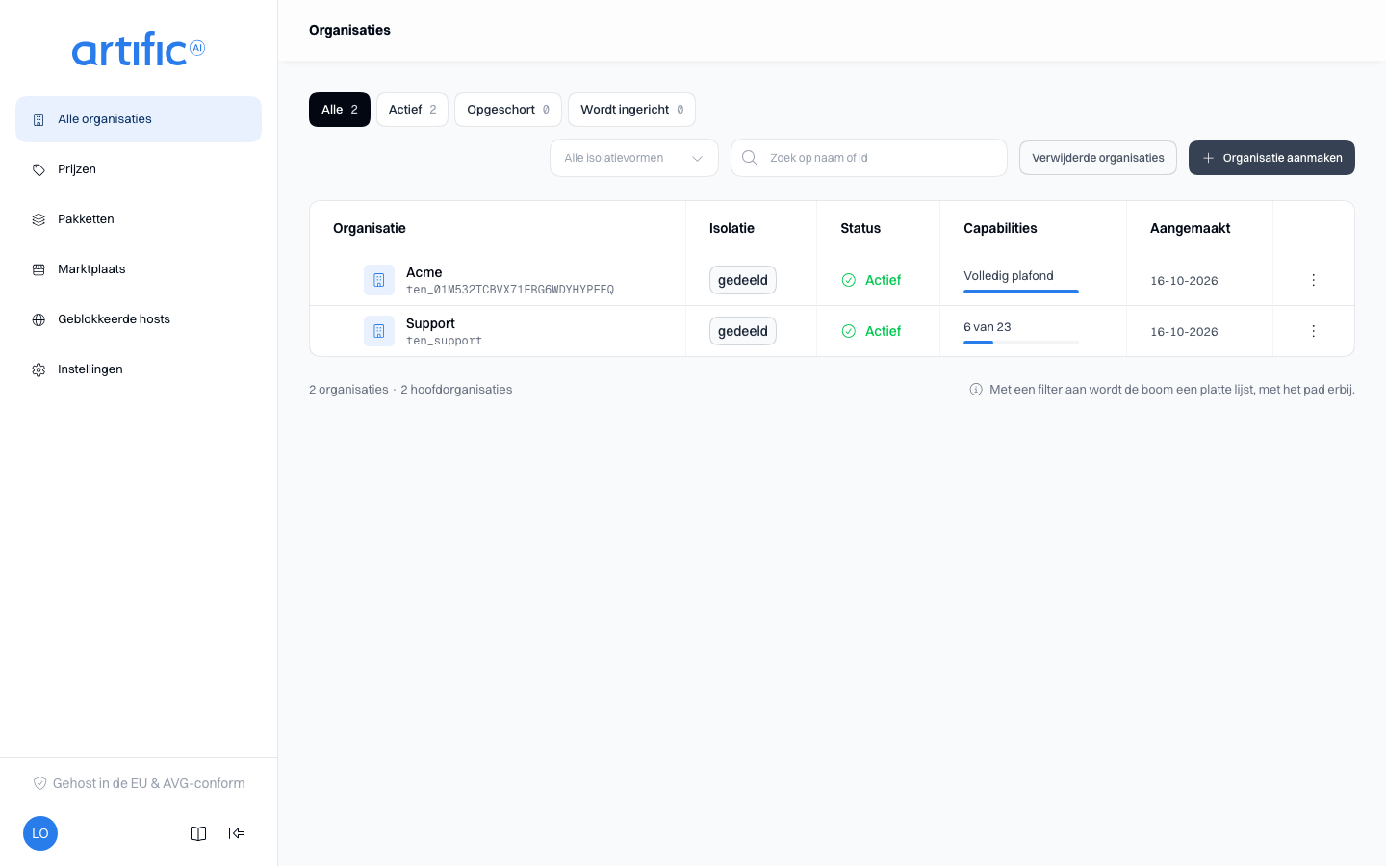Open Geblokkeerde hosts in the sidebar

point(139,319)
